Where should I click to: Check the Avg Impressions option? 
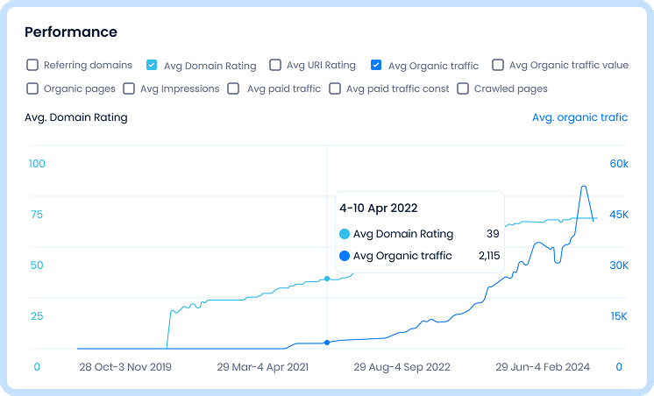pyautogui.click(x=129, y=88)
